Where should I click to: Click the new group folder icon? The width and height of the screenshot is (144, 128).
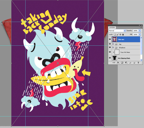point(130,63)
